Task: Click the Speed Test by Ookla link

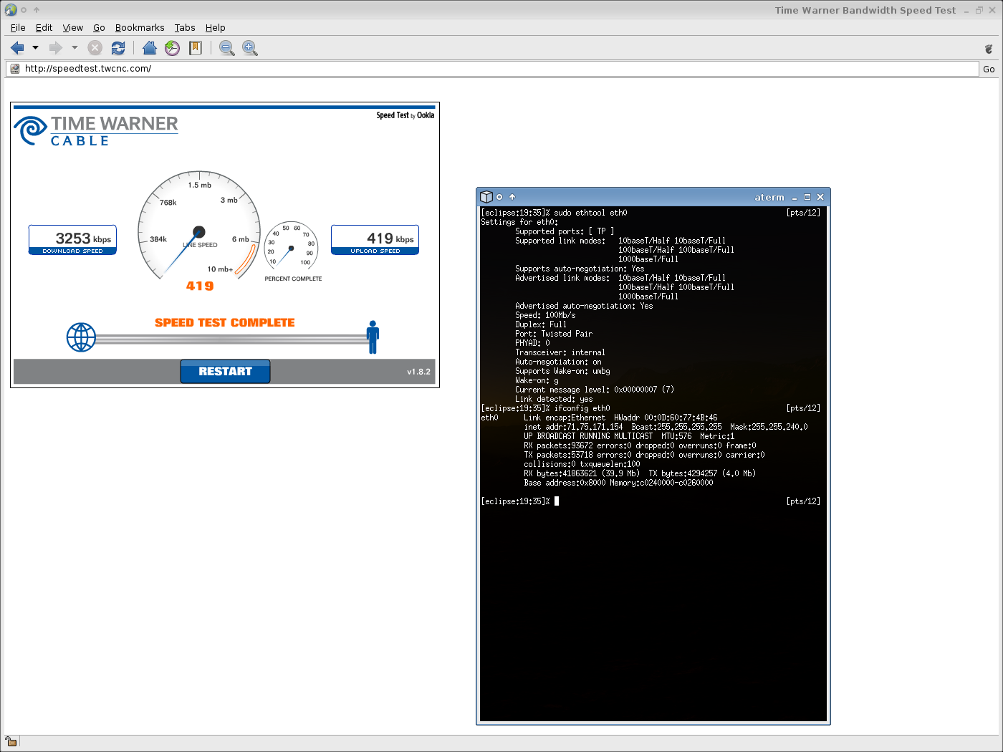Action: [x=405, y=115]
